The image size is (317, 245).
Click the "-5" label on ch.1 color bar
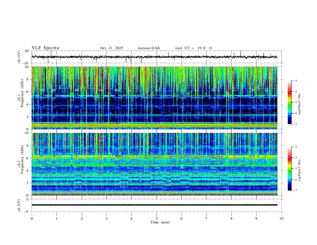295,102
